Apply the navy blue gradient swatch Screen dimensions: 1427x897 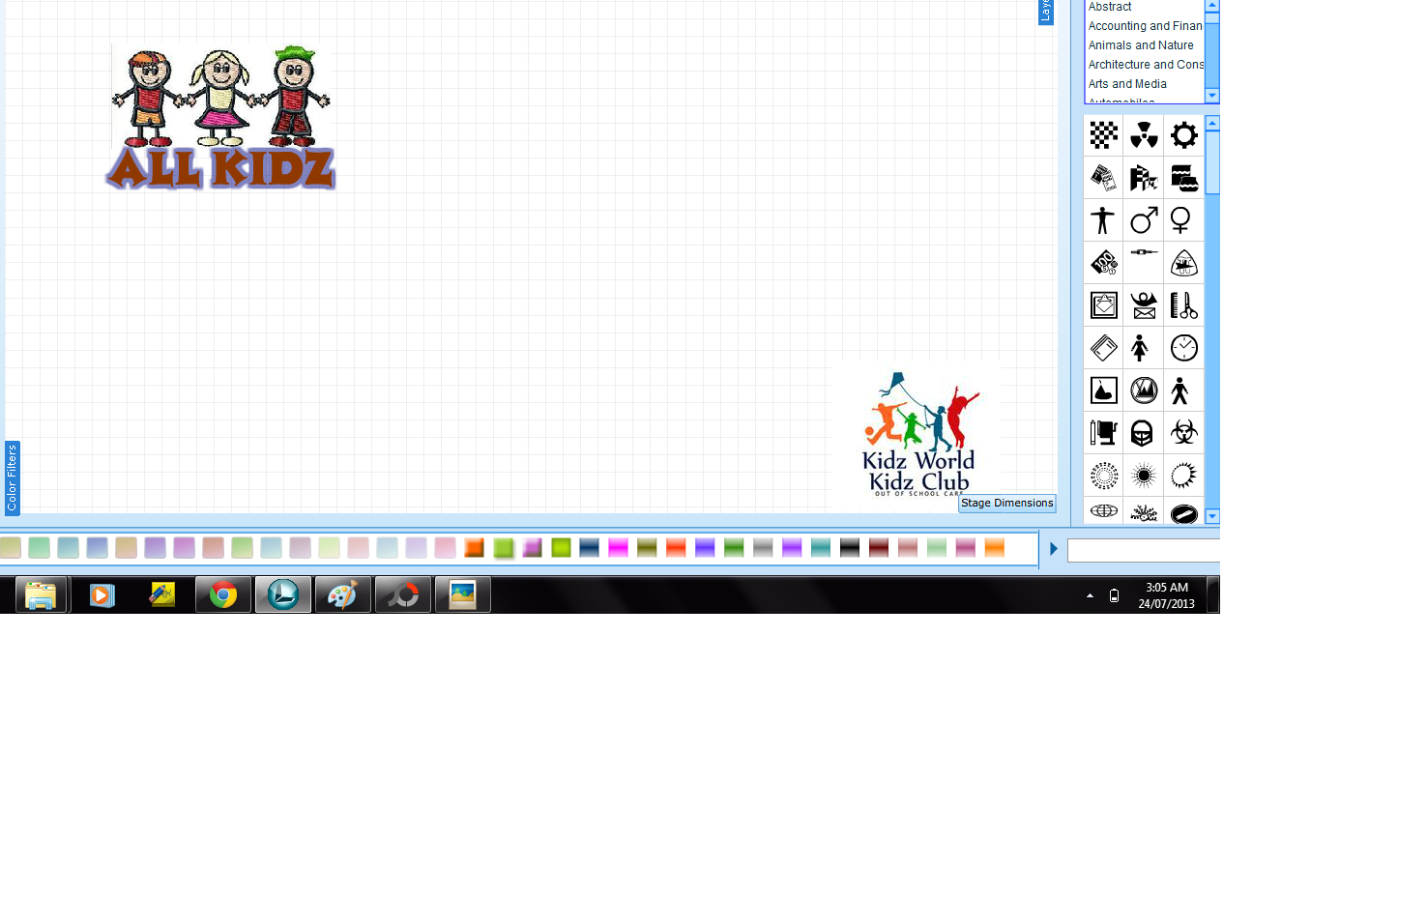click(x=590, y=548)
